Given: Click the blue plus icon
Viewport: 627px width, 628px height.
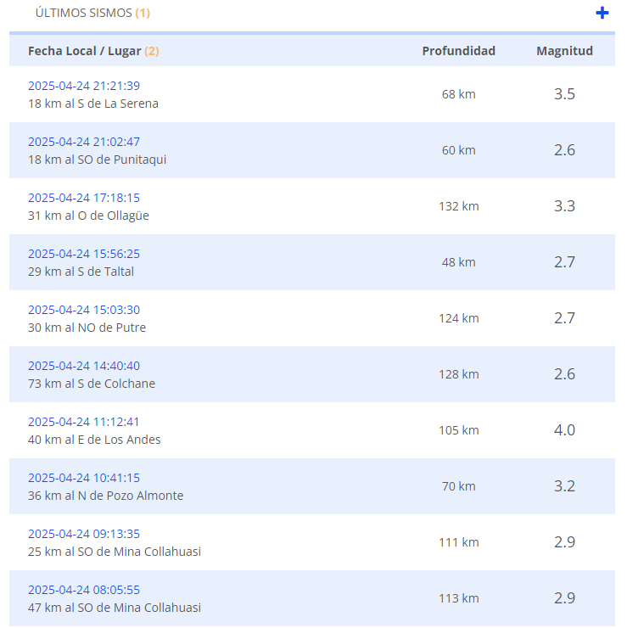Looking at the screenshot, I should pos(602,13).
